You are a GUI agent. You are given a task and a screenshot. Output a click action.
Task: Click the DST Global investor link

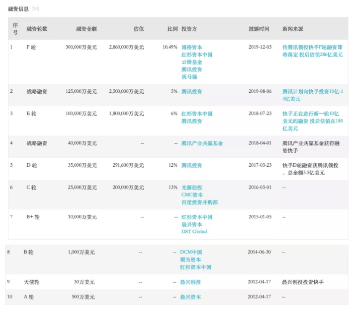(194, 232)
